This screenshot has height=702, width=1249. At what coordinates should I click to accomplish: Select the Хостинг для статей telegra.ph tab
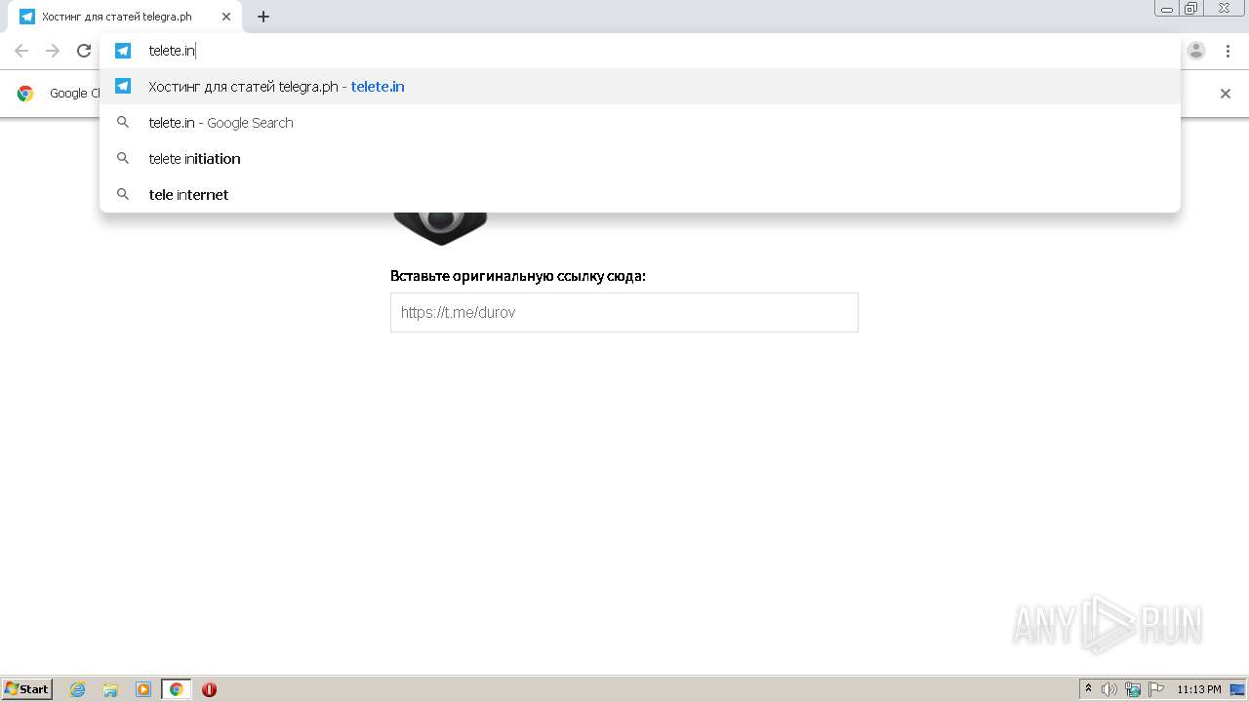tap(125, 17)
